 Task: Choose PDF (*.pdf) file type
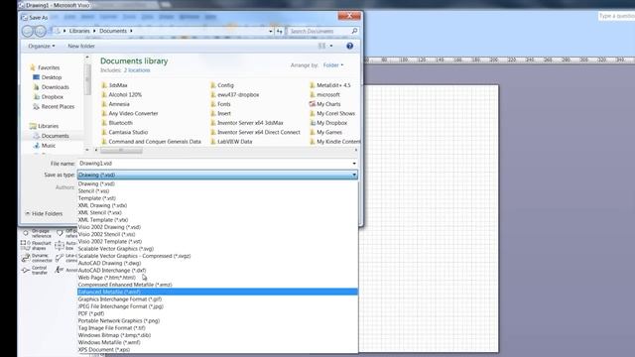[218, 313]
